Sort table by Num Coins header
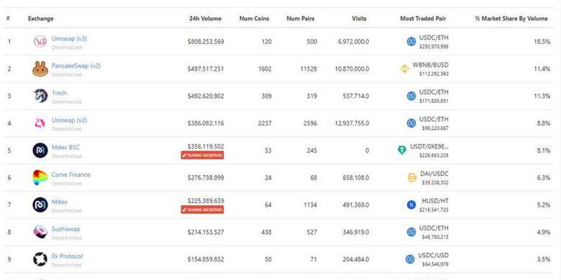The height and width of the screenshot is (280, 561). click(254, 19)
